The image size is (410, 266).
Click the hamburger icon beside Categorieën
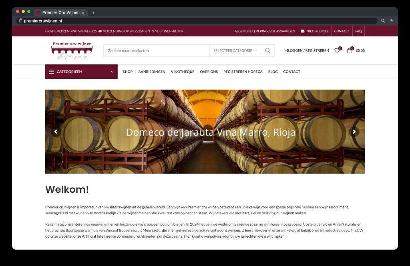(52, 72)
